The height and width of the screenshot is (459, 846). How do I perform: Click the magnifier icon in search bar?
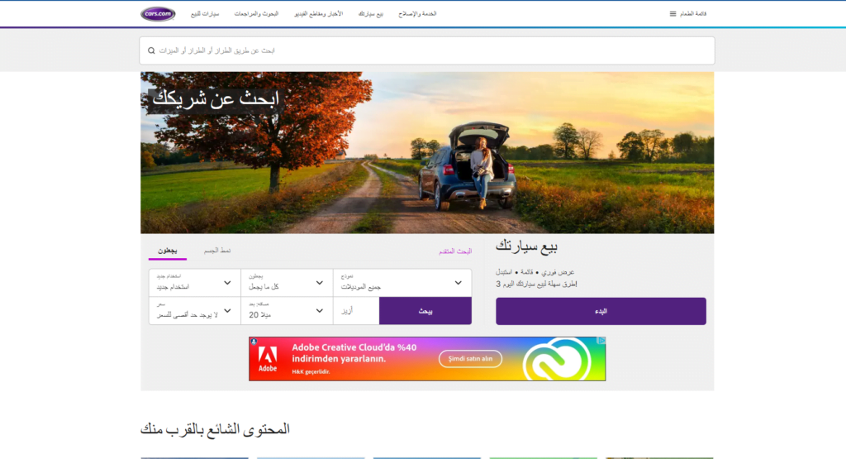[x=151, y=50]
